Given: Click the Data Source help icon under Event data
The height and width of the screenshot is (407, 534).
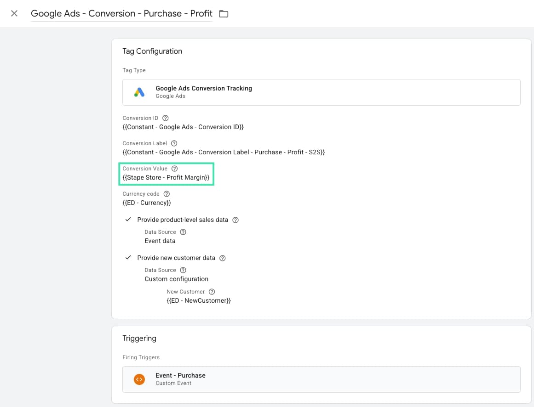Looking at the screenshot, I should coord(183,232).
